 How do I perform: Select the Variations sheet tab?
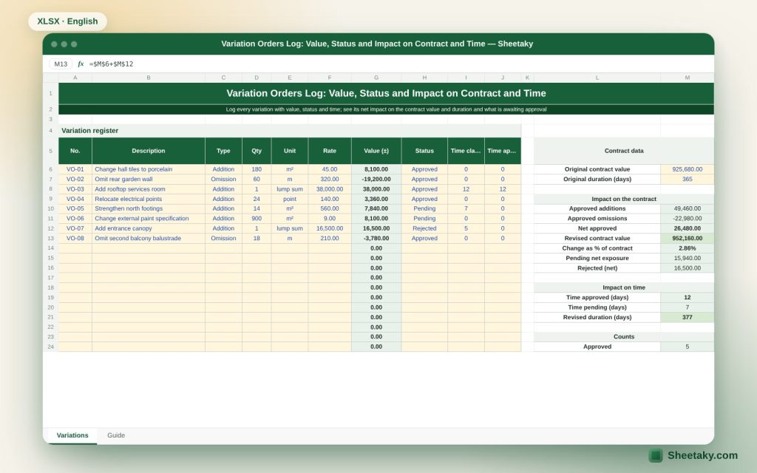click(72, 435)
